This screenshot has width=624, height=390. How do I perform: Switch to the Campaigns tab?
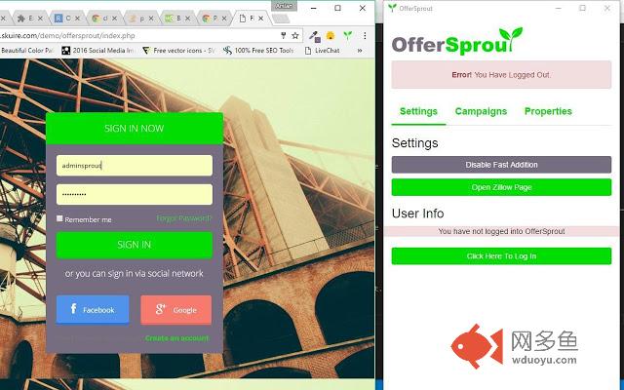tap(481, 111)
